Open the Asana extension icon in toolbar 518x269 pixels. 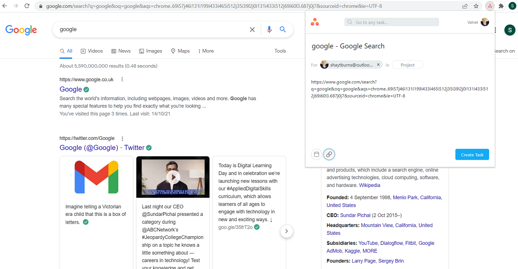point(490,6)
